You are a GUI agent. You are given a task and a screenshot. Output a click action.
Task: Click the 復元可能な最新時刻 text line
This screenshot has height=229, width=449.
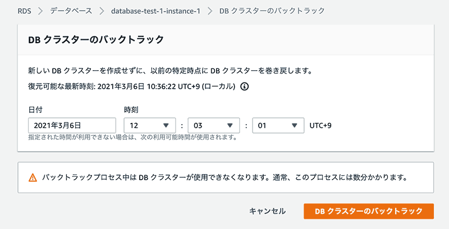(132, 86)
